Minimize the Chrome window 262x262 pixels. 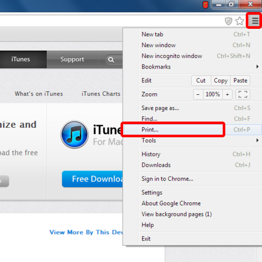[219, 4]
